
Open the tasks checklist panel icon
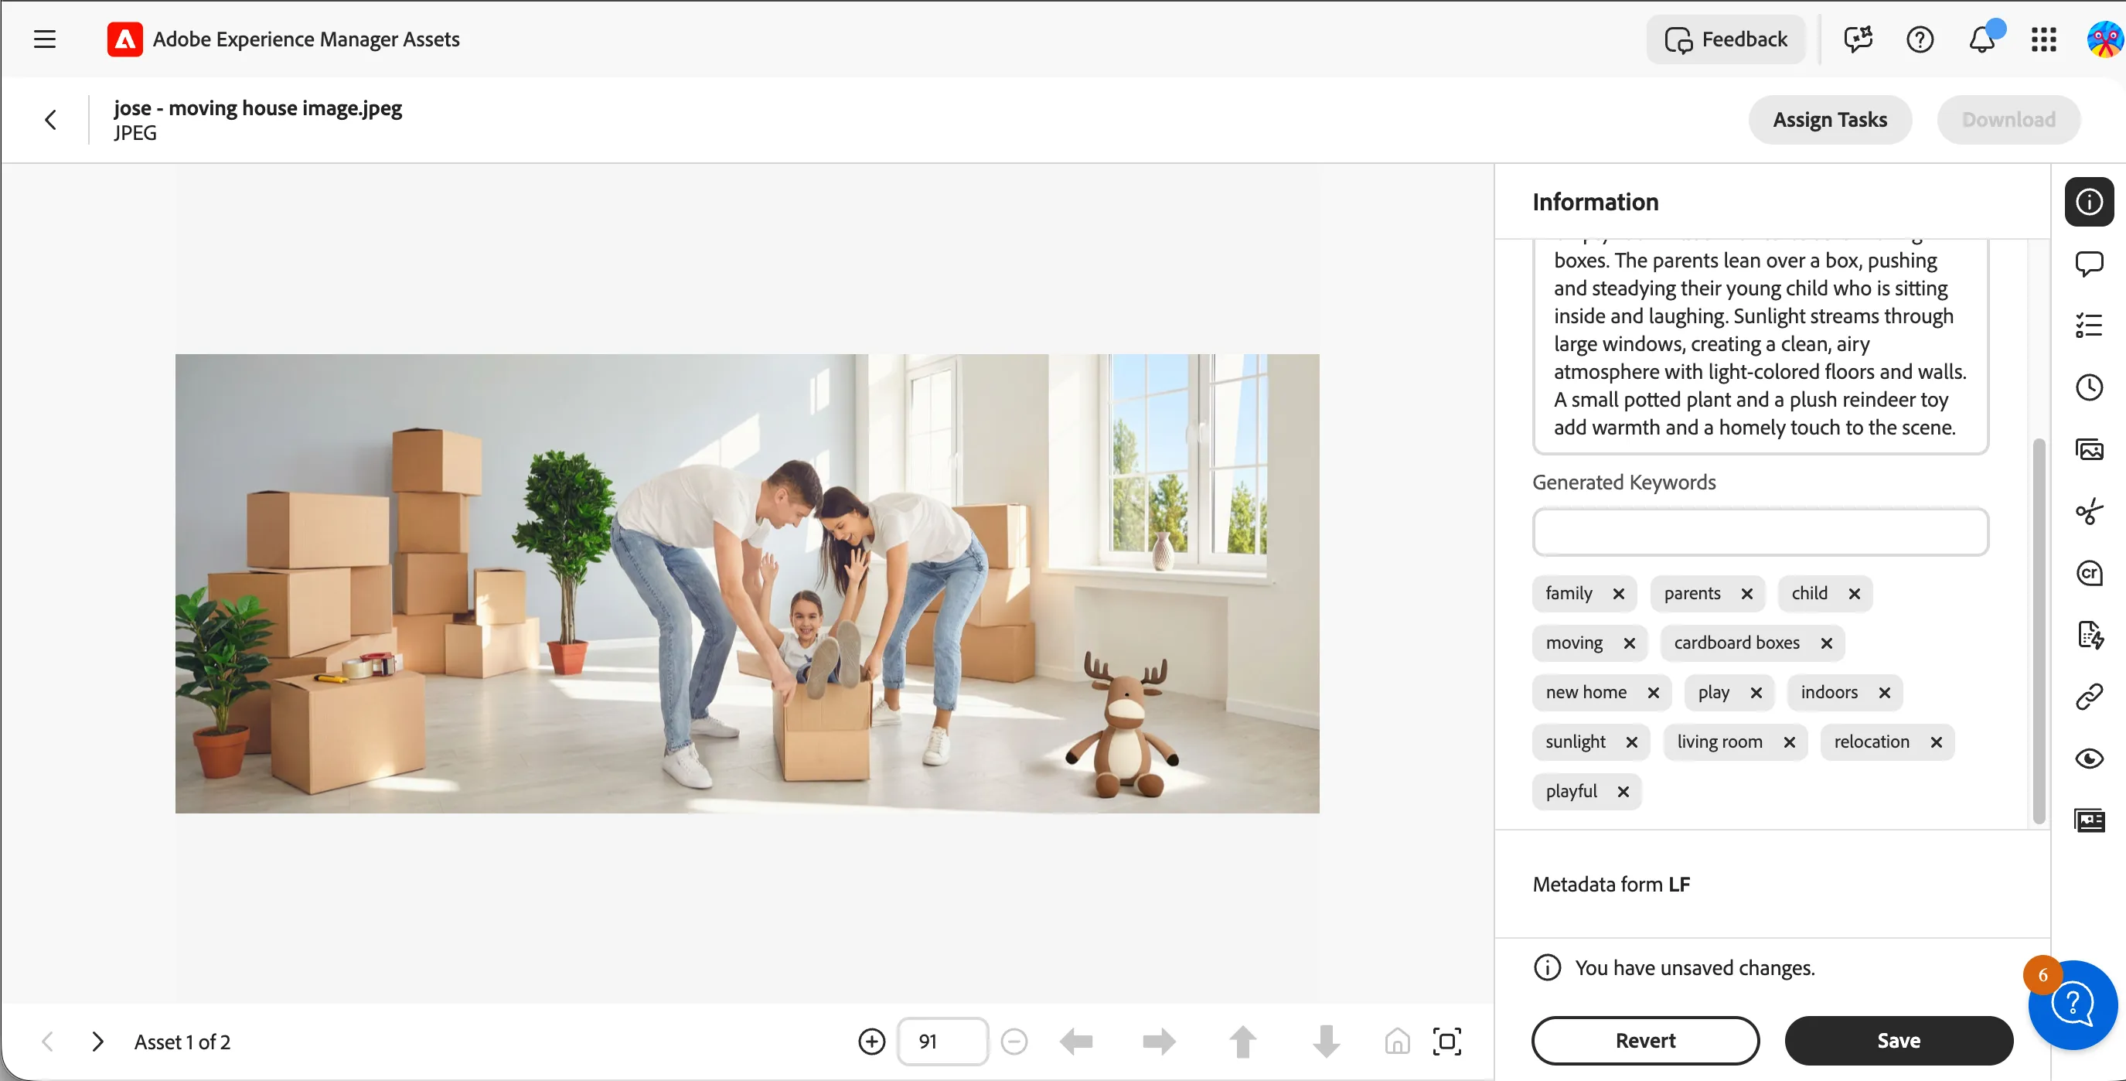[x=2089, y=325]
